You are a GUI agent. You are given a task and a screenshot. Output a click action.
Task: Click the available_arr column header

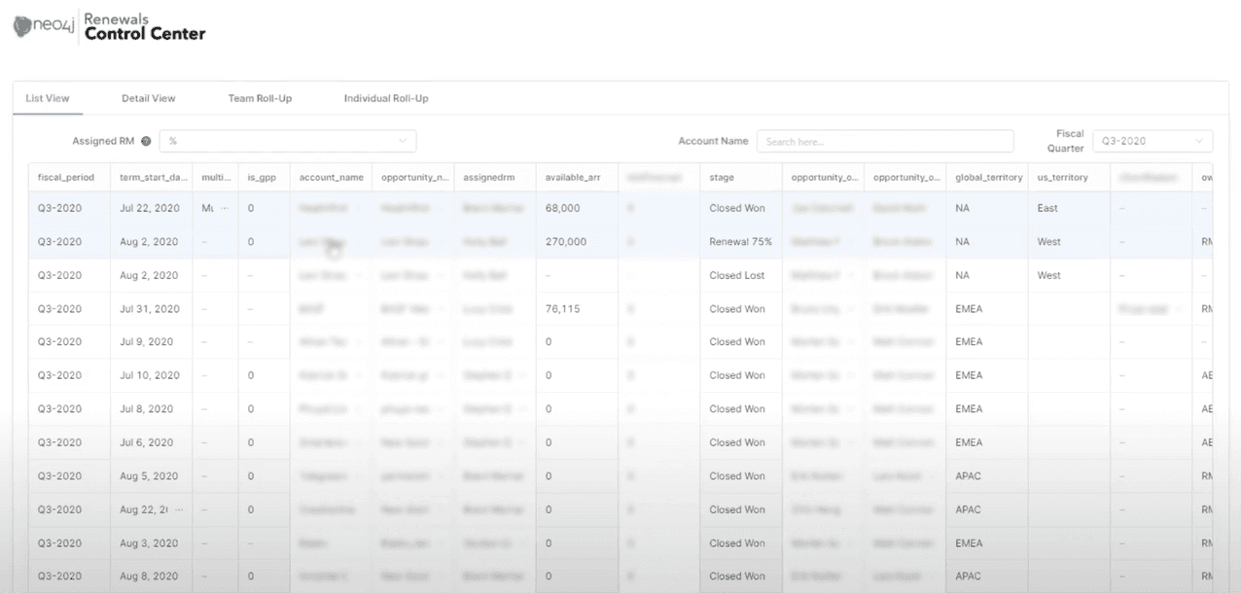pyautogui.click(x=572, y=178)
